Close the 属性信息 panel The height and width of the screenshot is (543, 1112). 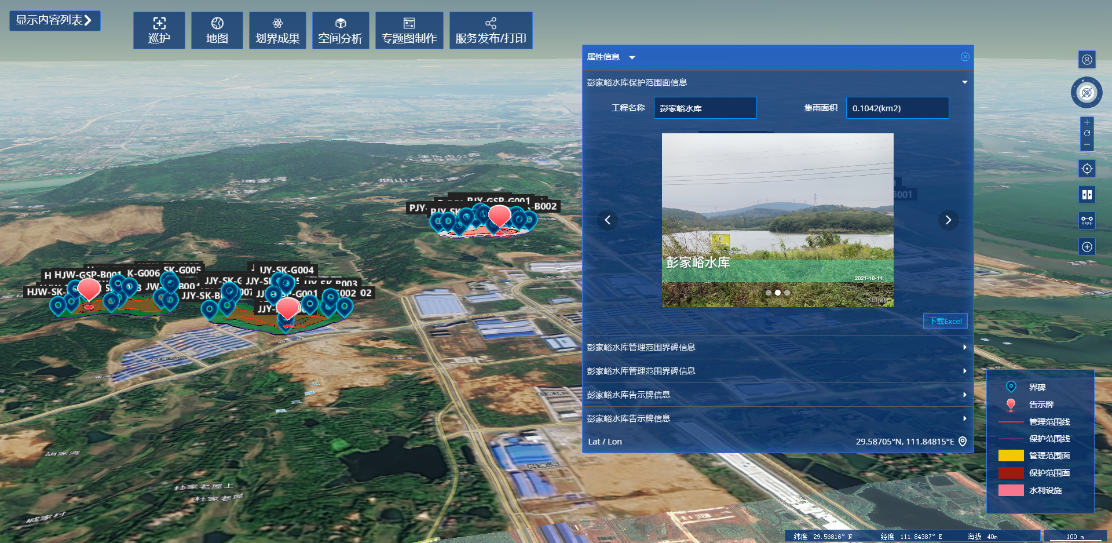965,57
